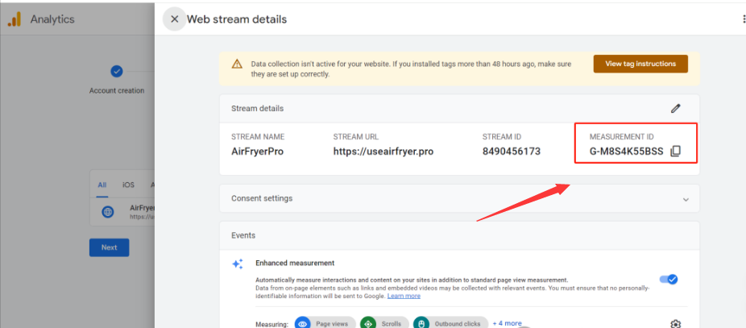Click the Outbound clicks measuring chip
This screenshot has height=328, width=746.
[451, 323]
